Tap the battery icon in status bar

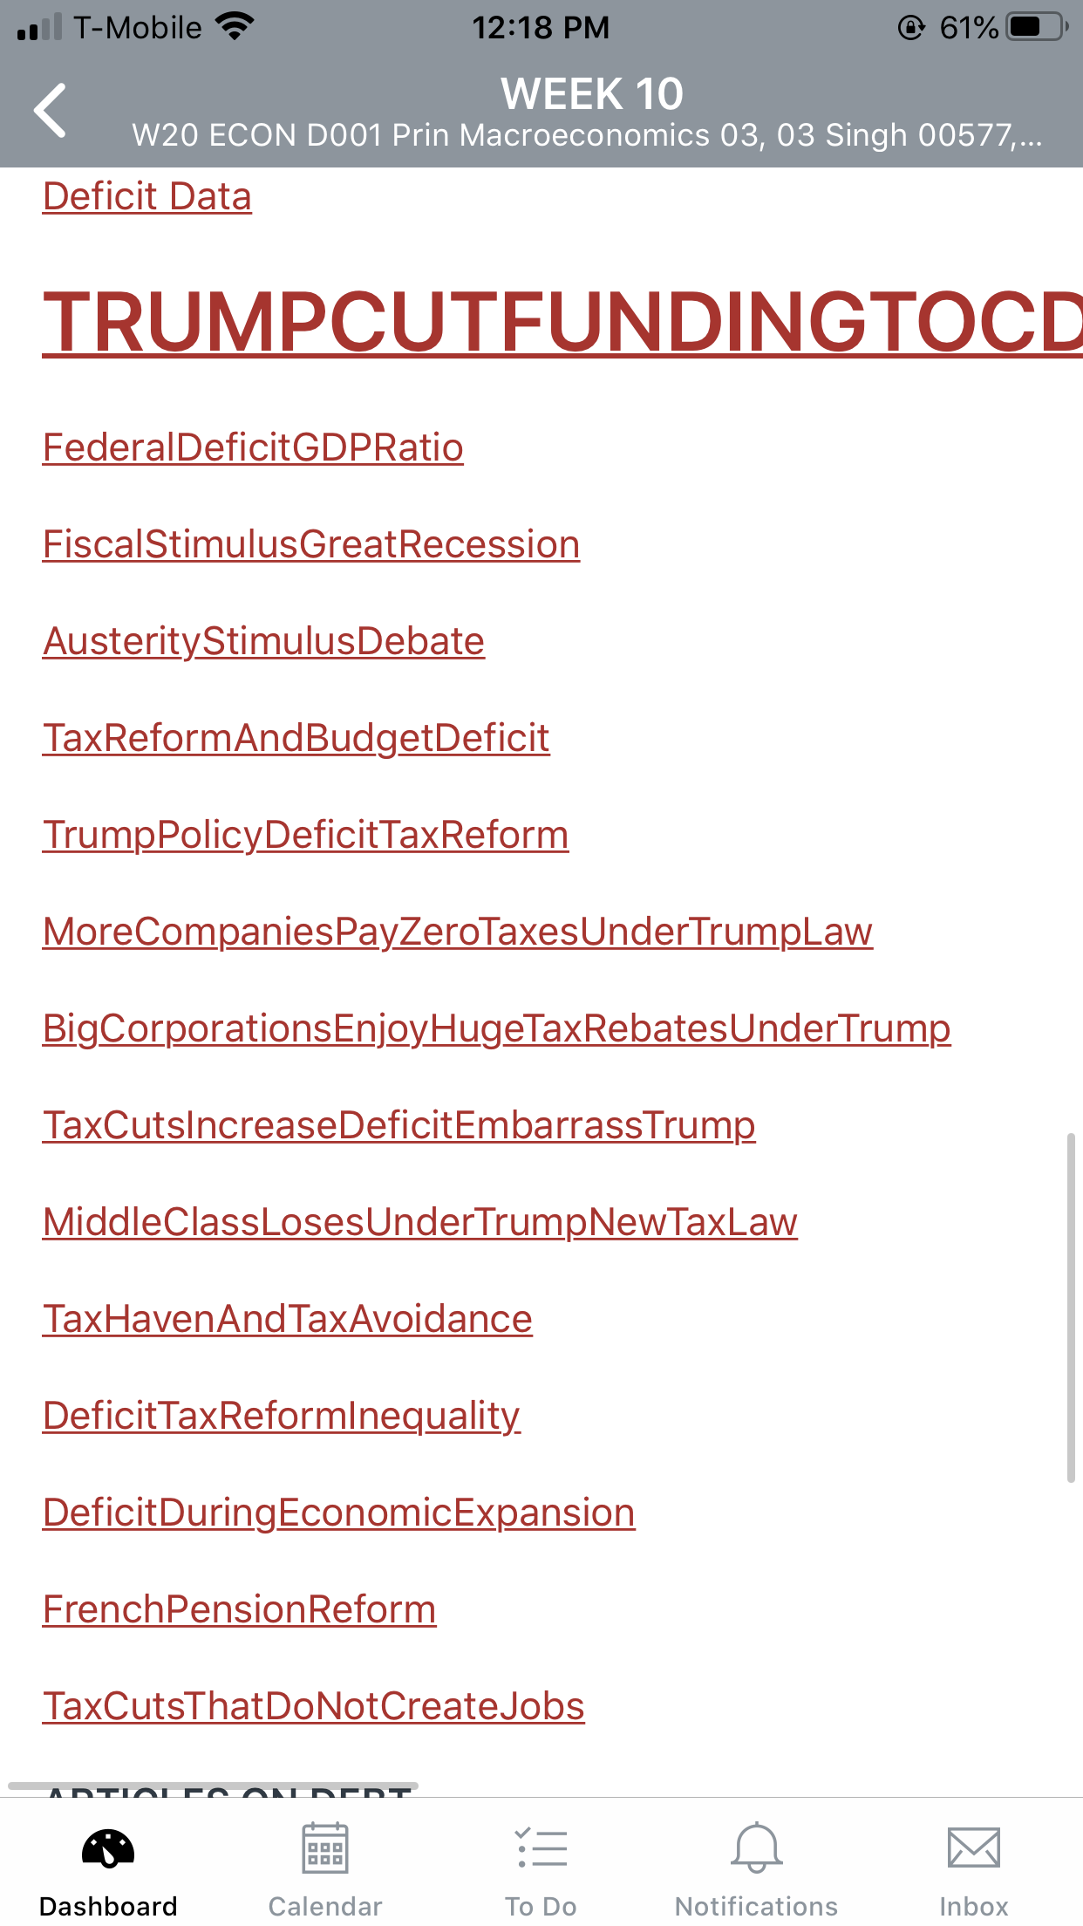click(1037, 27)
